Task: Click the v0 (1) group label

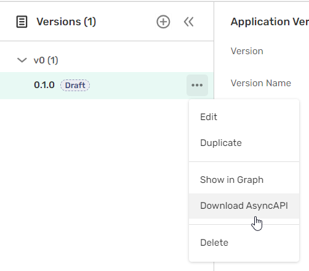Action: click(46, 60)
